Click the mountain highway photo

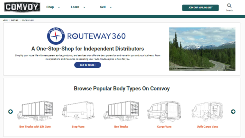tap(202, 49)
